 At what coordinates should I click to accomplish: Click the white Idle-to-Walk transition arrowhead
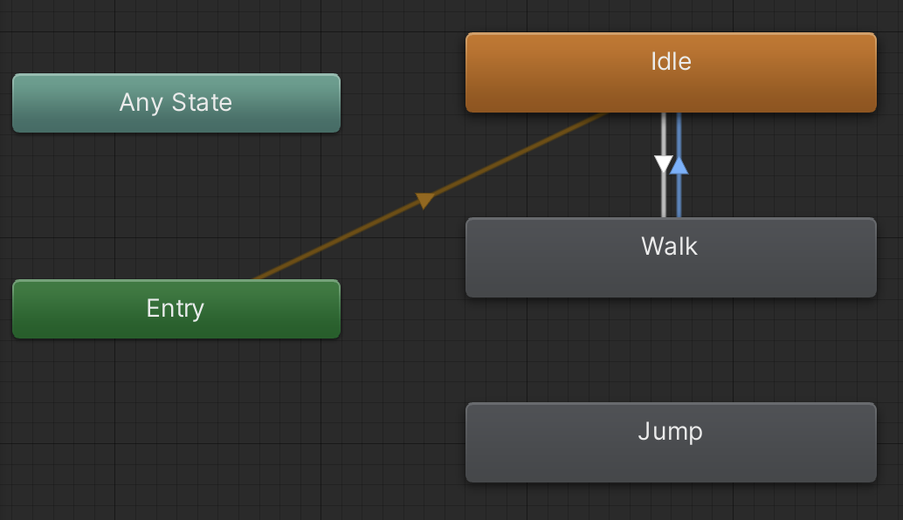pos(664,164)
